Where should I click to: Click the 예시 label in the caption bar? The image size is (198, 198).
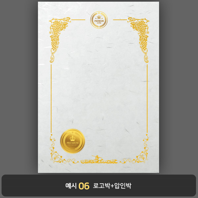point(71,186)
